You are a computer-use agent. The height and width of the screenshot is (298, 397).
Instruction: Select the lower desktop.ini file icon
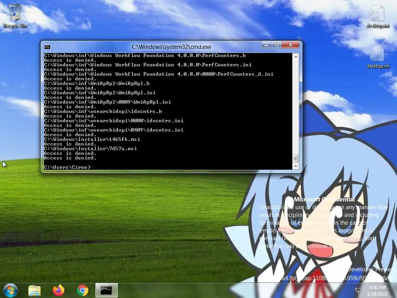378,57
